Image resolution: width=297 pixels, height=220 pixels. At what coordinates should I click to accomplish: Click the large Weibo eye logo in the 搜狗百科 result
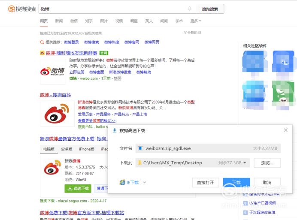(57, 114)
